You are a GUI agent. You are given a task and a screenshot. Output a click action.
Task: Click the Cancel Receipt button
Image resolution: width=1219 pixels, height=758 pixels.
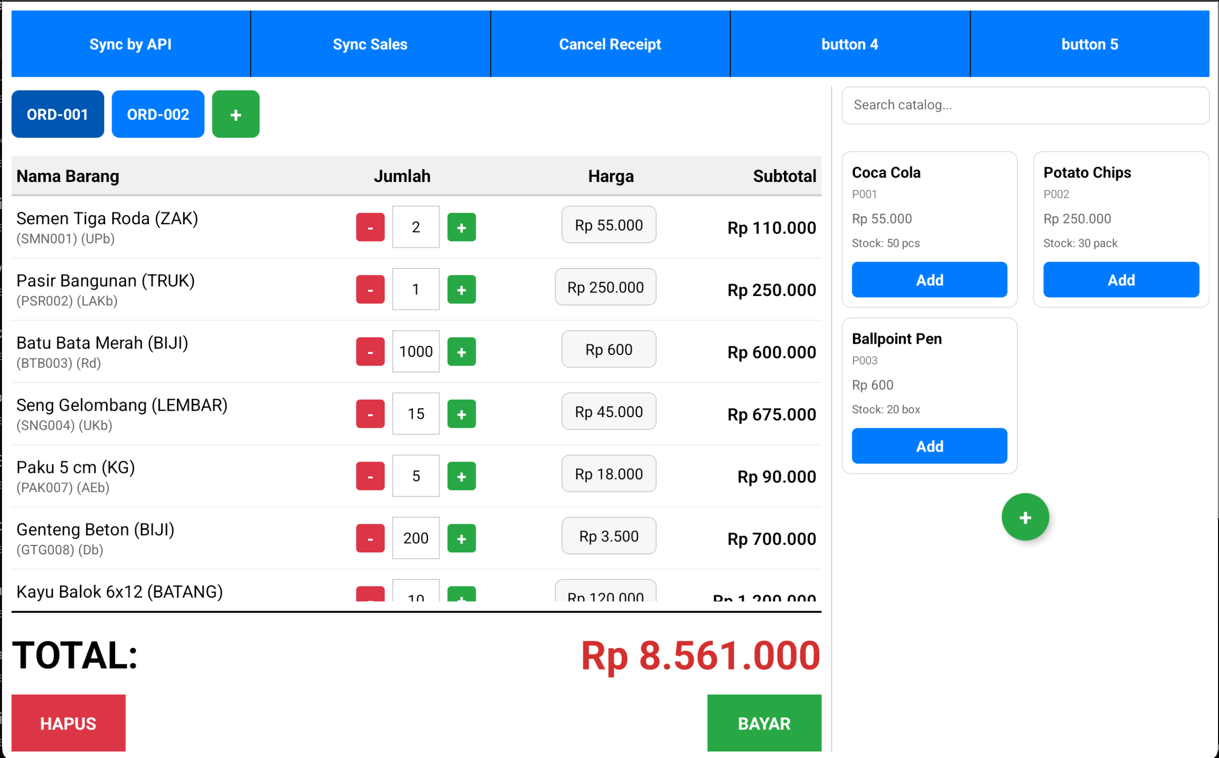pos(609,44)
